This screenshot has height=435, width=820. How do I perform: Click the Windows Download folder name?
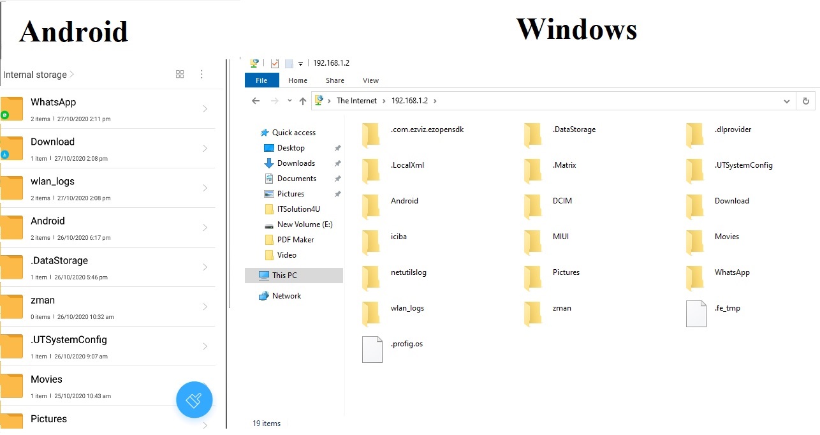click(732, 201)
